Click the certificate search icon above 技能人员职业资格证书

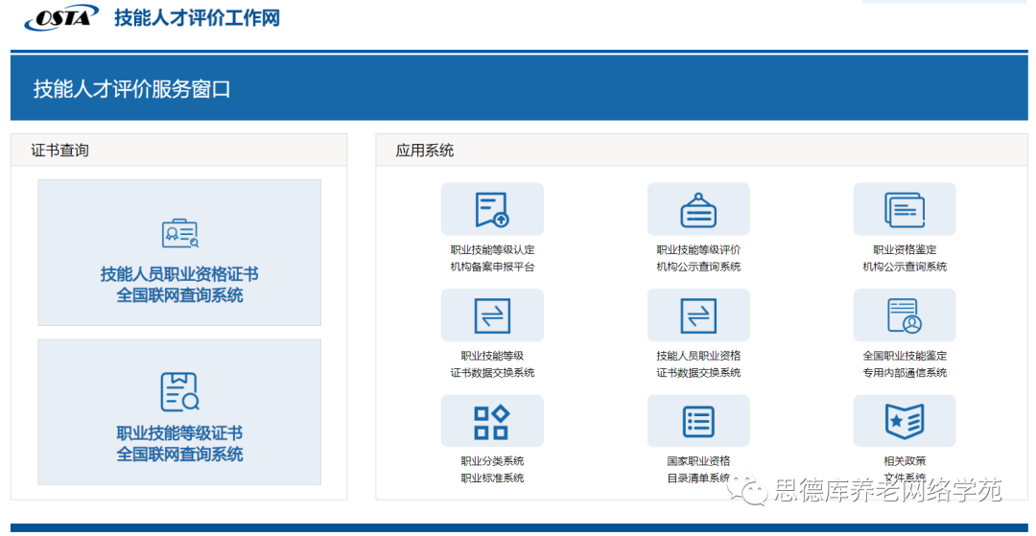(x=179, y=233)
